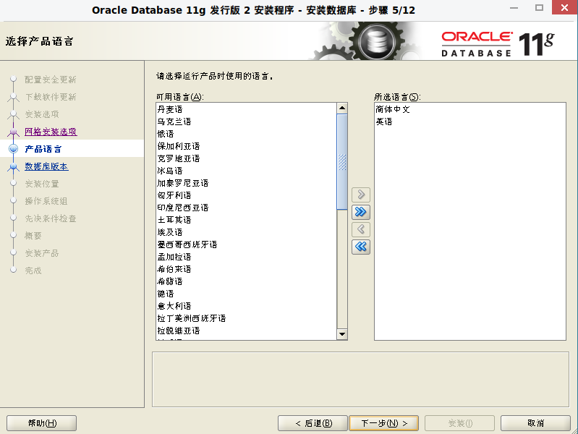Select 保加利亚语 in available languages

coord(246,146)
